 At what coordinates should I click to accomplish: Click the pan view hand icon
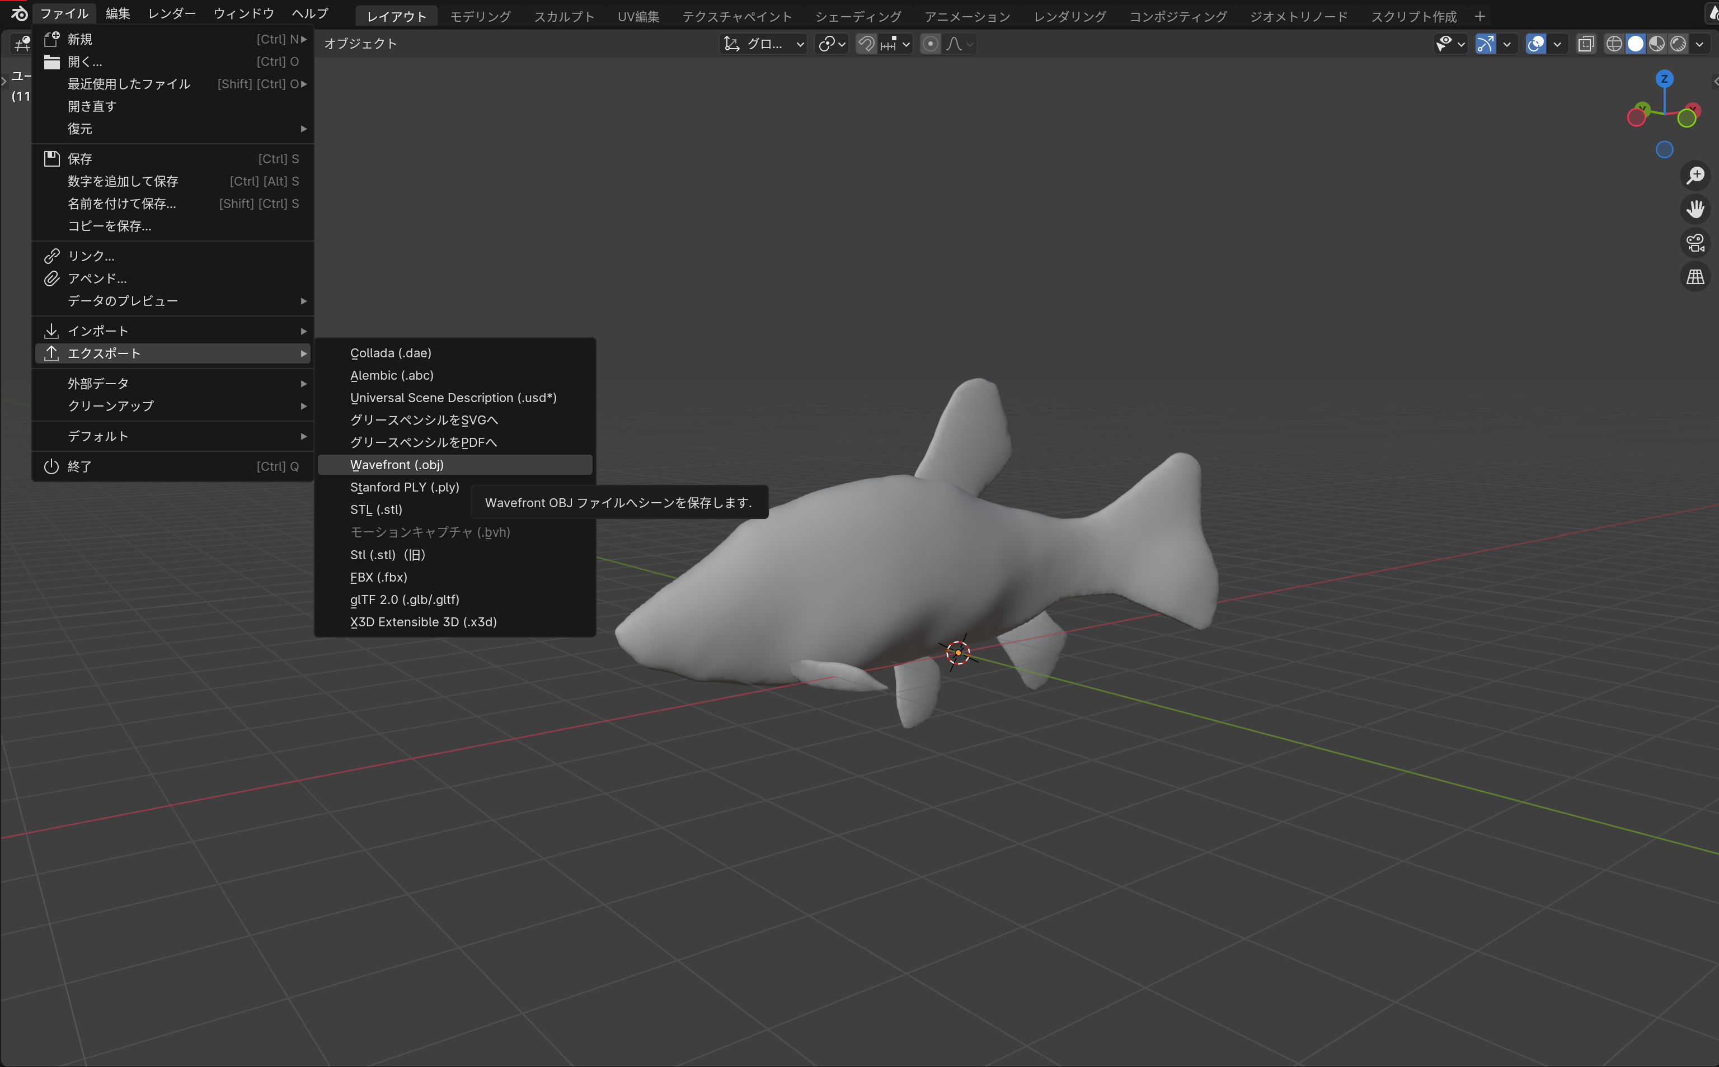tap(1695, 209)
